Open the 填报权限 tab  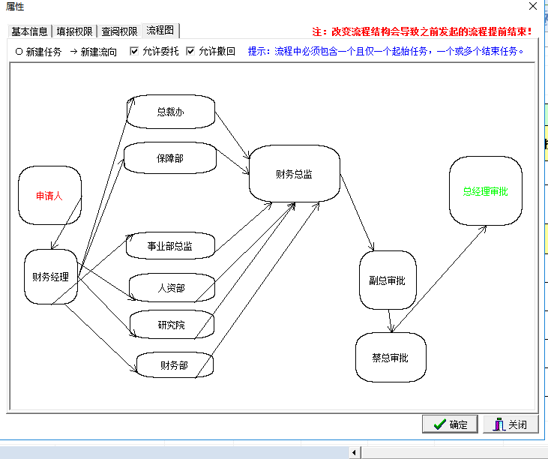[76, 31]
